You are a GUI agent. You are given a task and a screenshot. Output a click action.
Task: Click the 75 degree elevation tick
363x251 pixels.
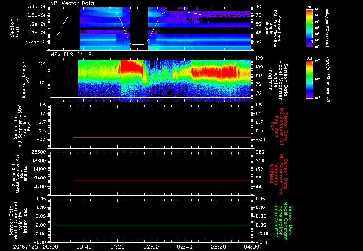258,15
